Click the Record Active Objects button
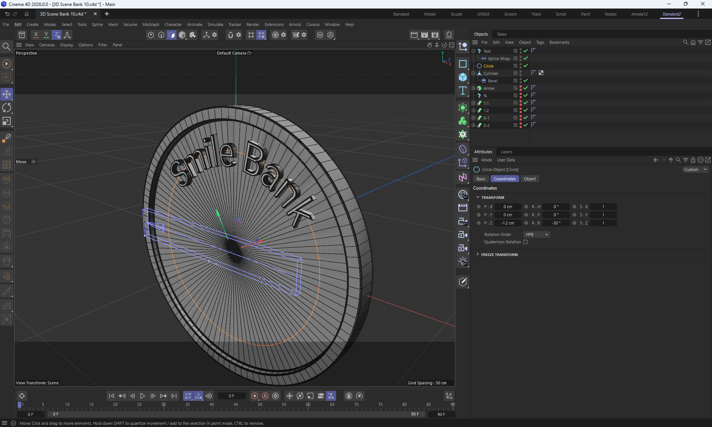 click(x=254, y=396)
